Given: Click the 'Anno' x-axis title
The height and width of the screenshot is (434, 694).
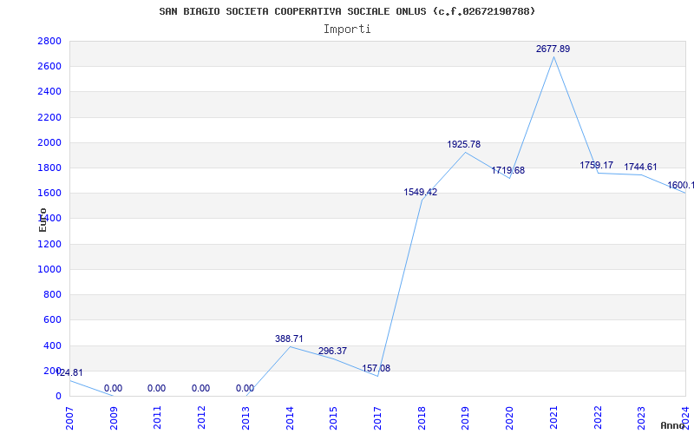Looking at the screenshot, I should 672,425.
